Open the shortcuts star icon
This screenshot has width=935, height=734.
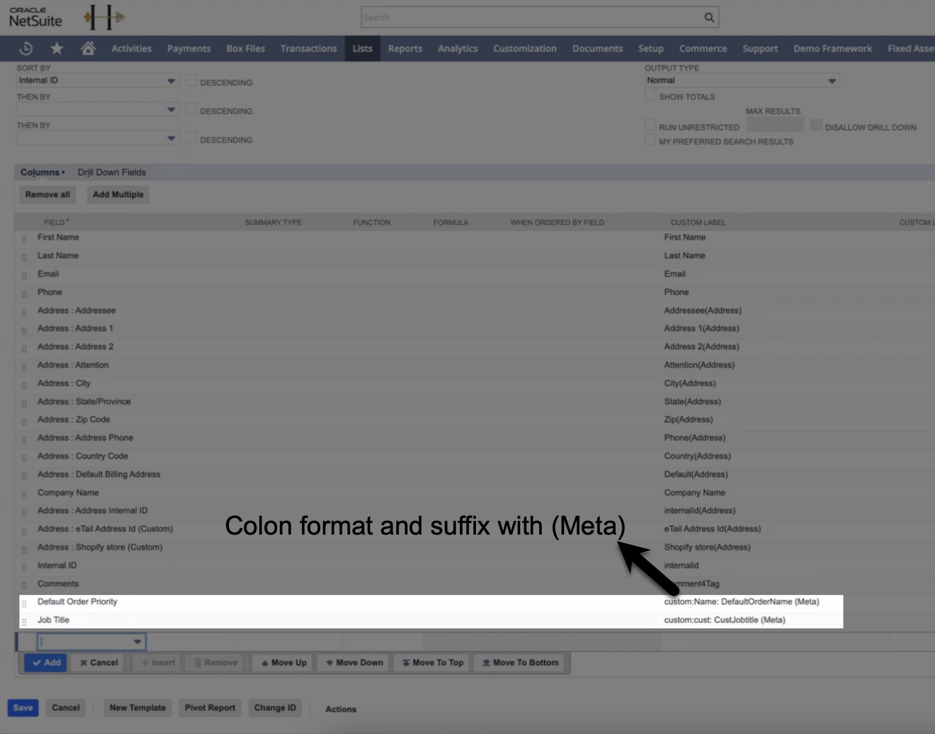57,49
